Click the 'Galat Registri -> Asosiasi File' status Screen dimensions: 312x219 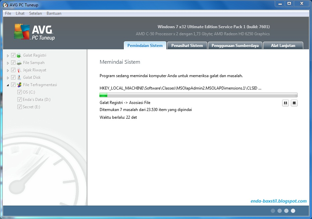(125, 103)
